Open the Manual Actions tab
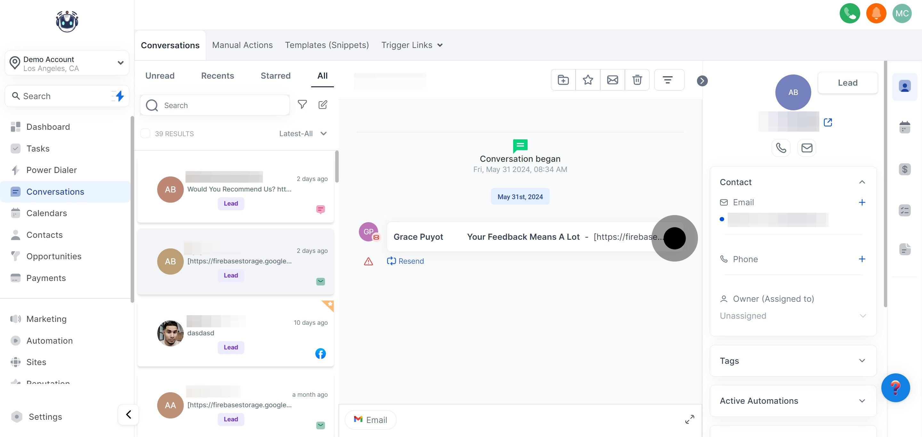This screenshot has width=922, height=437. pos(242,45)
